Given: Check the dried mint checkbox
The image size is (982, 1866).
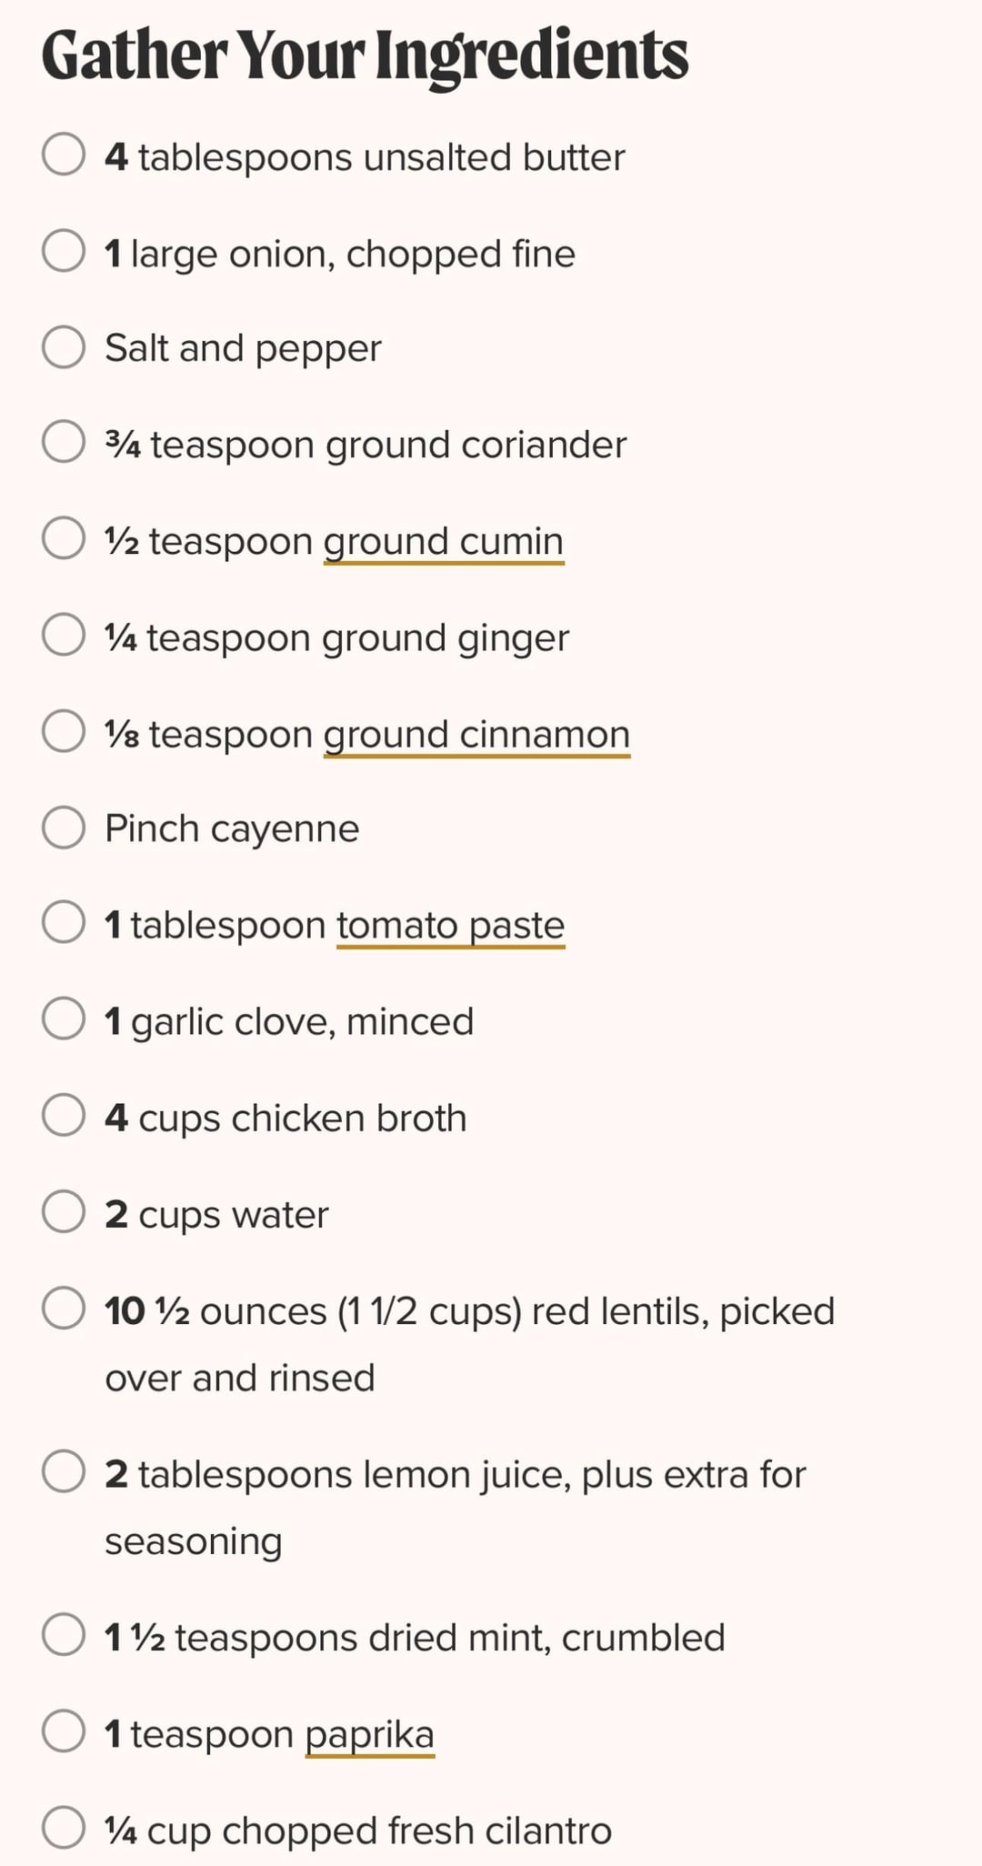Looking at the screenshot, I should pos(64,1636).
